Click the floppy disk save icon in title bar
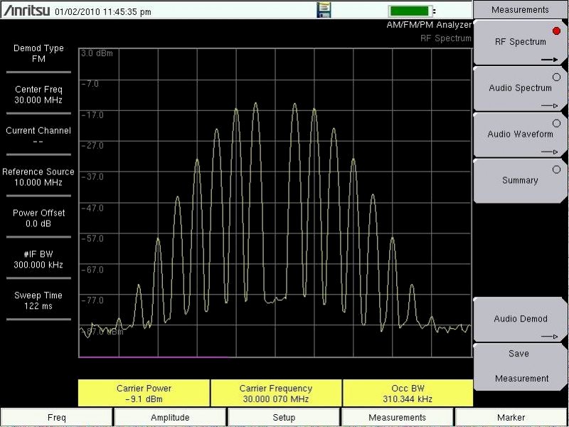This screenshot has width=569, height=427. [x=324, y=11]
